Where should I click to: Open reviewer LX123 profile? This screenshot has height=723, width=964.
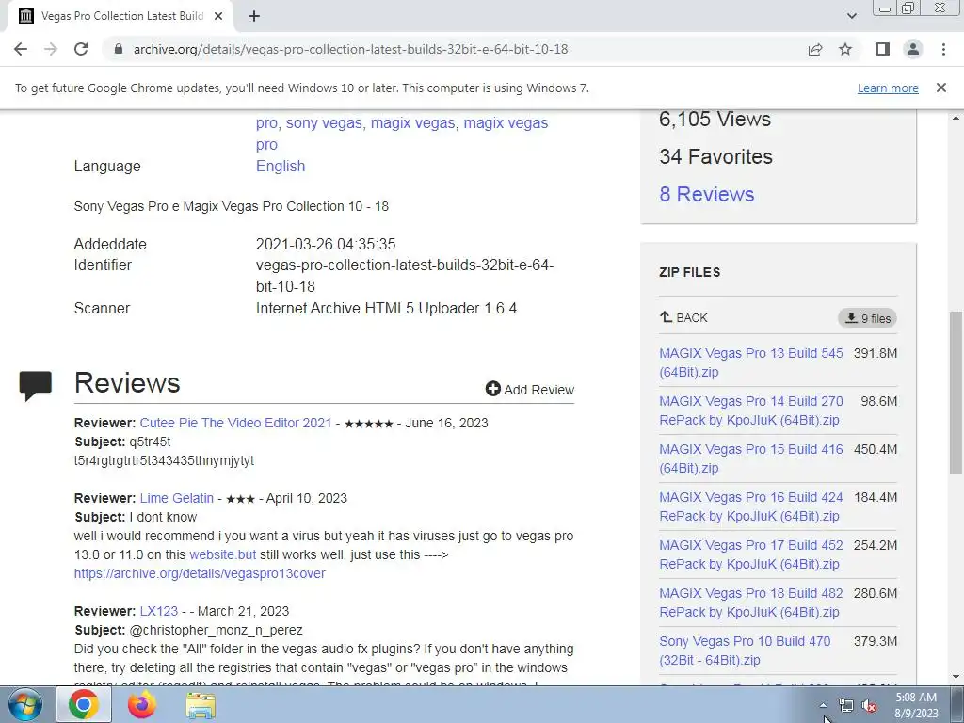[x=158, y=611]
